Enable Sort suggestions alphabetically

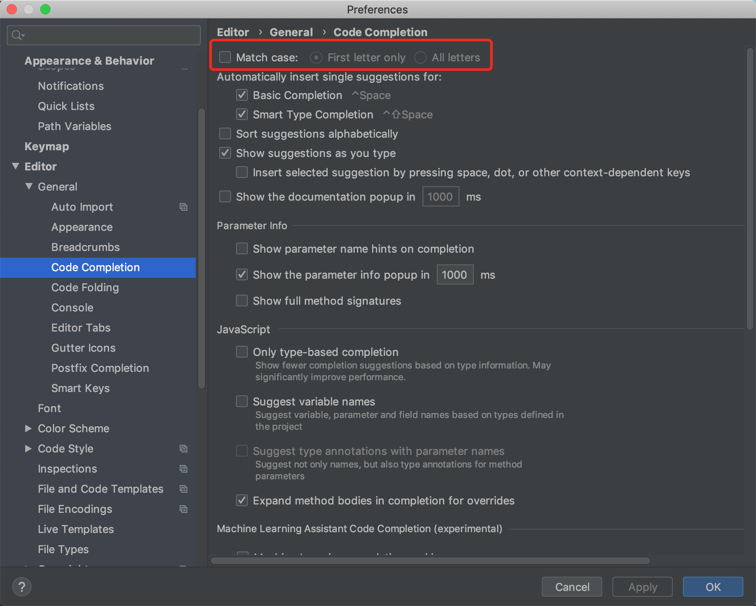(225, 133)
